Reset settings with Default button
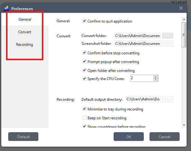Image resolution: width=191 pixels, height=151 pixels. pyautogui.click(x=23, y=137)
